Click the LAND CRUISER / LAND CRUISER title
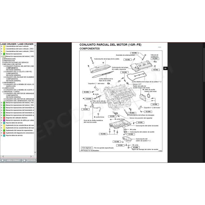 (17, 44)
